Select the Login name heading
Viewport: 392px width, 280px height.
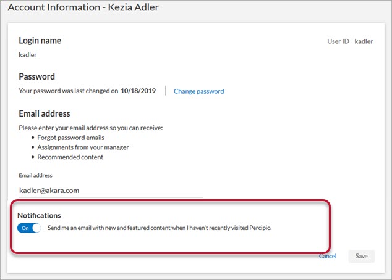pyautogui.click(x=40, y=41)
